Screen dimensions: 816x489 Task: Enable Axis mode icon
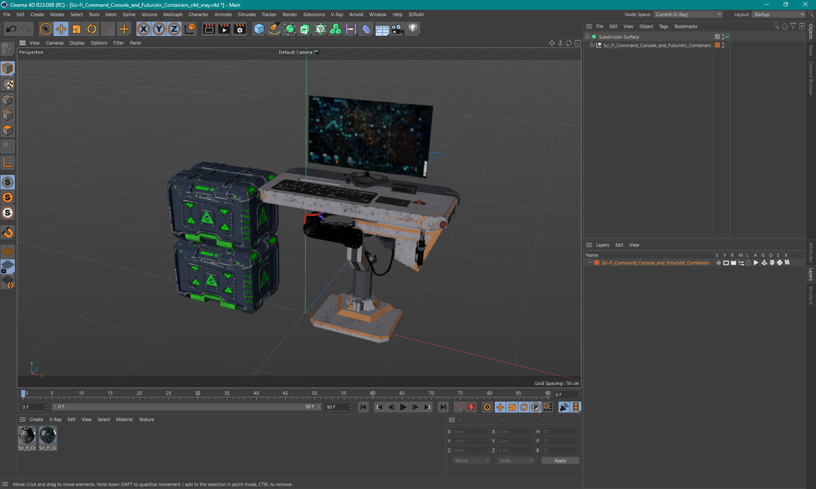click(x=8, y=163)
